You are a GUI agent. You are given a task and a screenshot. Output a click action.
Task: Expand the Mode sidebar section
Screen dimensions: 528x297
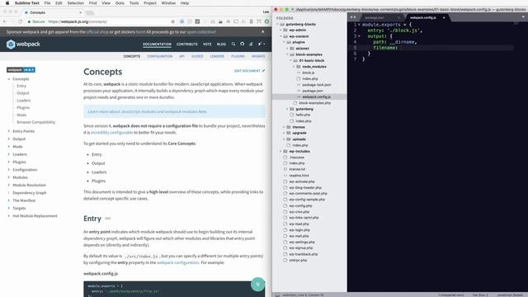tap(9, 147)
